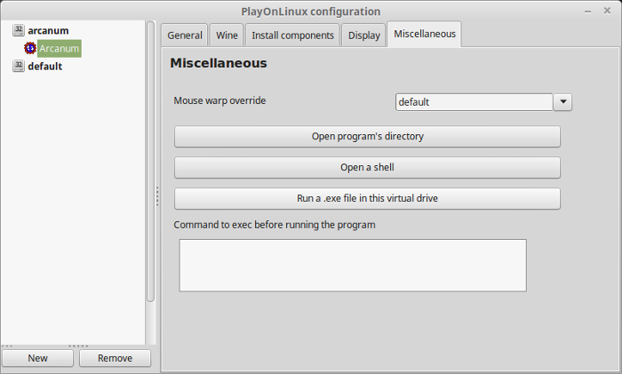Click the Arcanum game shortcut icon
The width and height of the screenshot is (622, 374).
[30, 48]
